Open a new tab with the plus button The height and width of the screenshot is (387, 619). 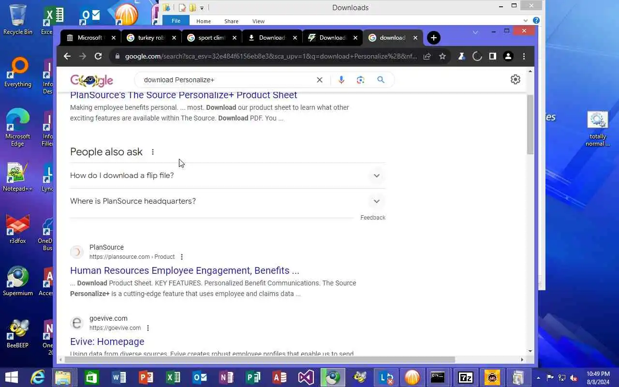tap(434, 38)
